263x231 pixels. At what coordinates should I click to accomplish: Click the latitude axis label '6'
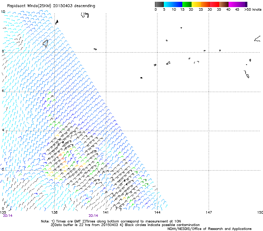click(3, 91)
